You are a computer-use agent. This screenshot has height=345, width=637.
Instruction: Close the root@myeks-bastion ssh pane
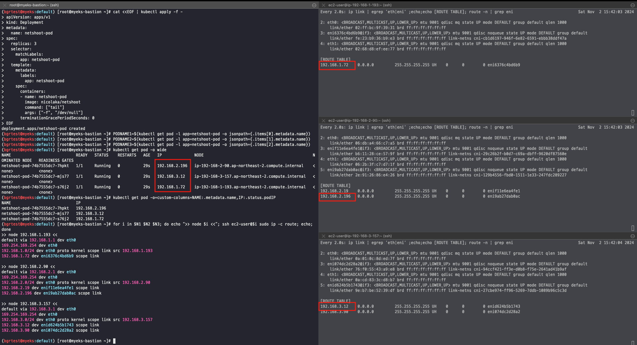[5, 5]
